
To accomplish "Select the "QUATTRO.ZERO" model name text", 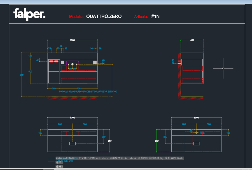I will 104,17.
